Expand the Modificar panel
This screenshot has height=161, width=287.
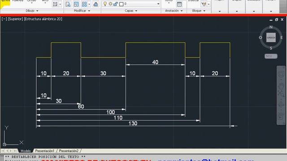tap(82, 11)
